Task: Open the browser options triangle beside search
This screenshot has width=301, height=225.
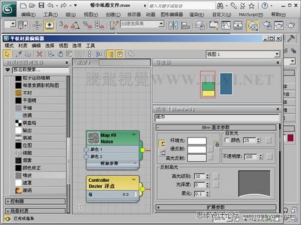Action: (x=8, y=70)
